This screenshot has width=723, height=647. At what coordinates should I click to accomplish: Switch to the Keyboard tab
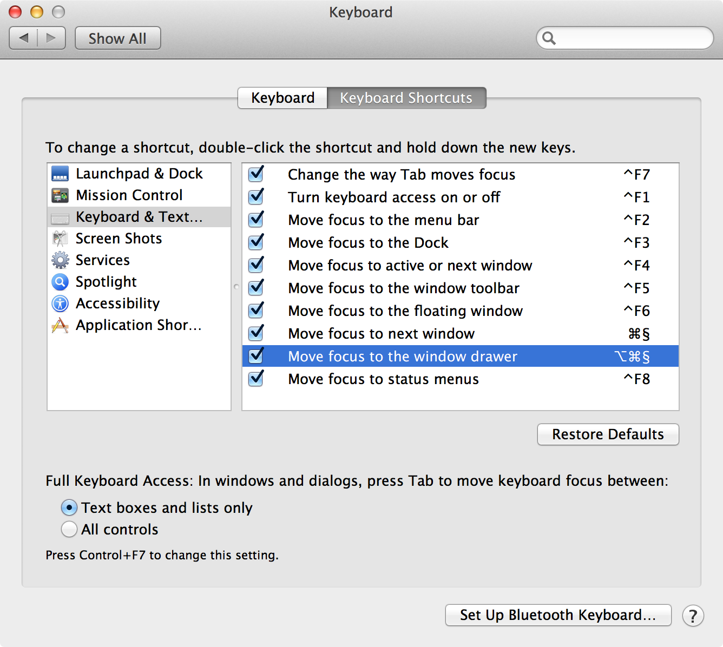pyautogui.click(x=282, y=98)
